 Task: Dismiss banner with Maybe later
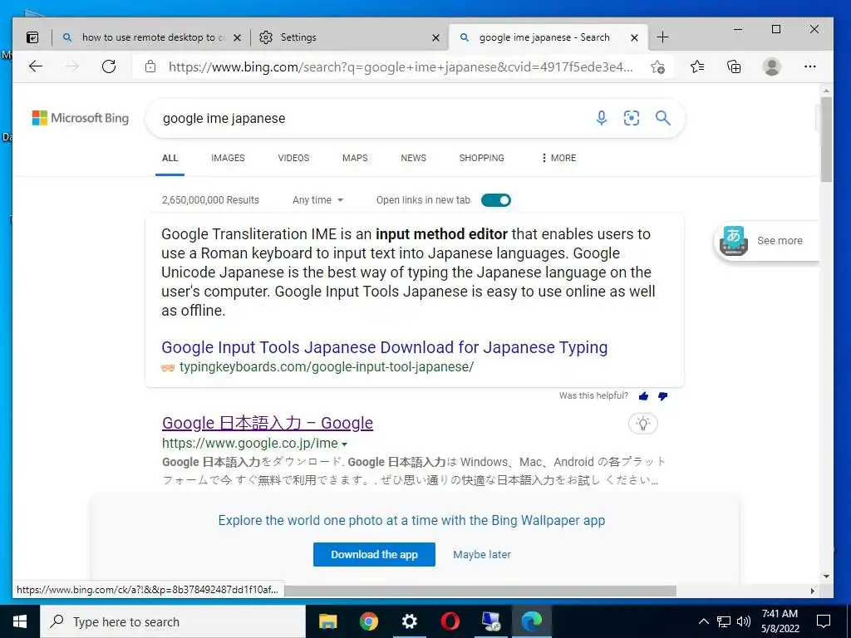(482, 554)
